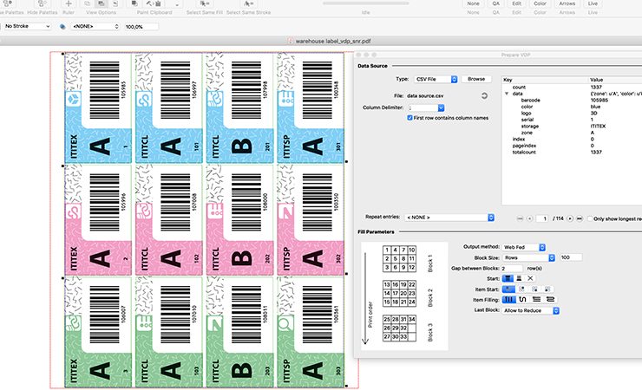Set Start to X option
The width and height of the screenshot is (642, 390).
[x=530, y=278]
